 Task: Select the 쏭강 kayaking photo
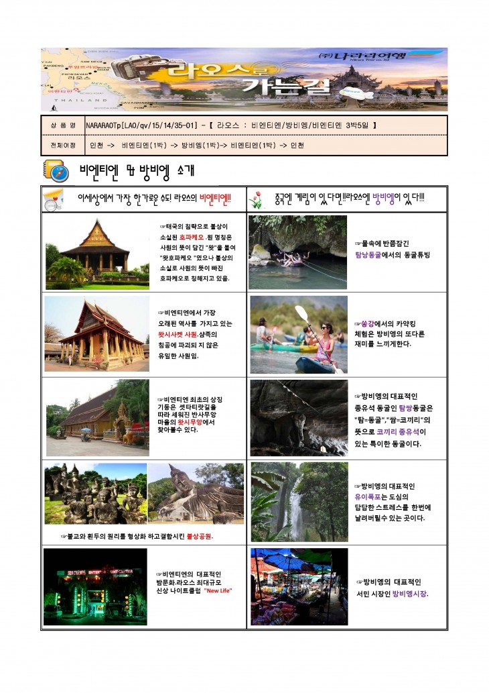(299, 335)
